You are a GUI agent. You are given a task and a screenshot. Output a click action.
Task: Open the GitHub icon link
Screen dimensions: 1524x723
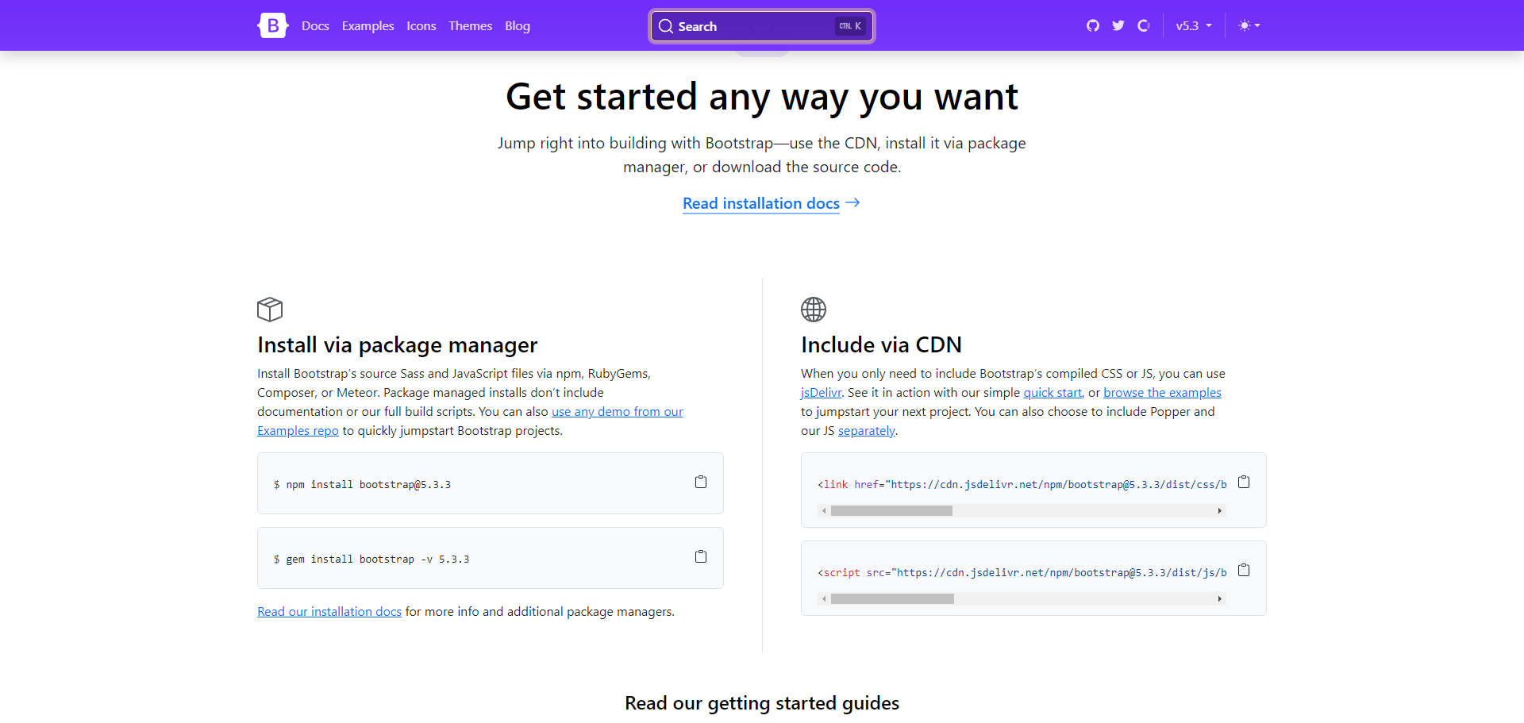click(1093, 25)
